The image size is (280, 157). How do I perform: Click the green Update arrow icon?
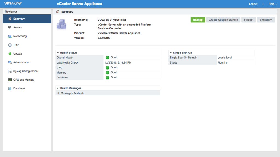click(x=10, y=54)
